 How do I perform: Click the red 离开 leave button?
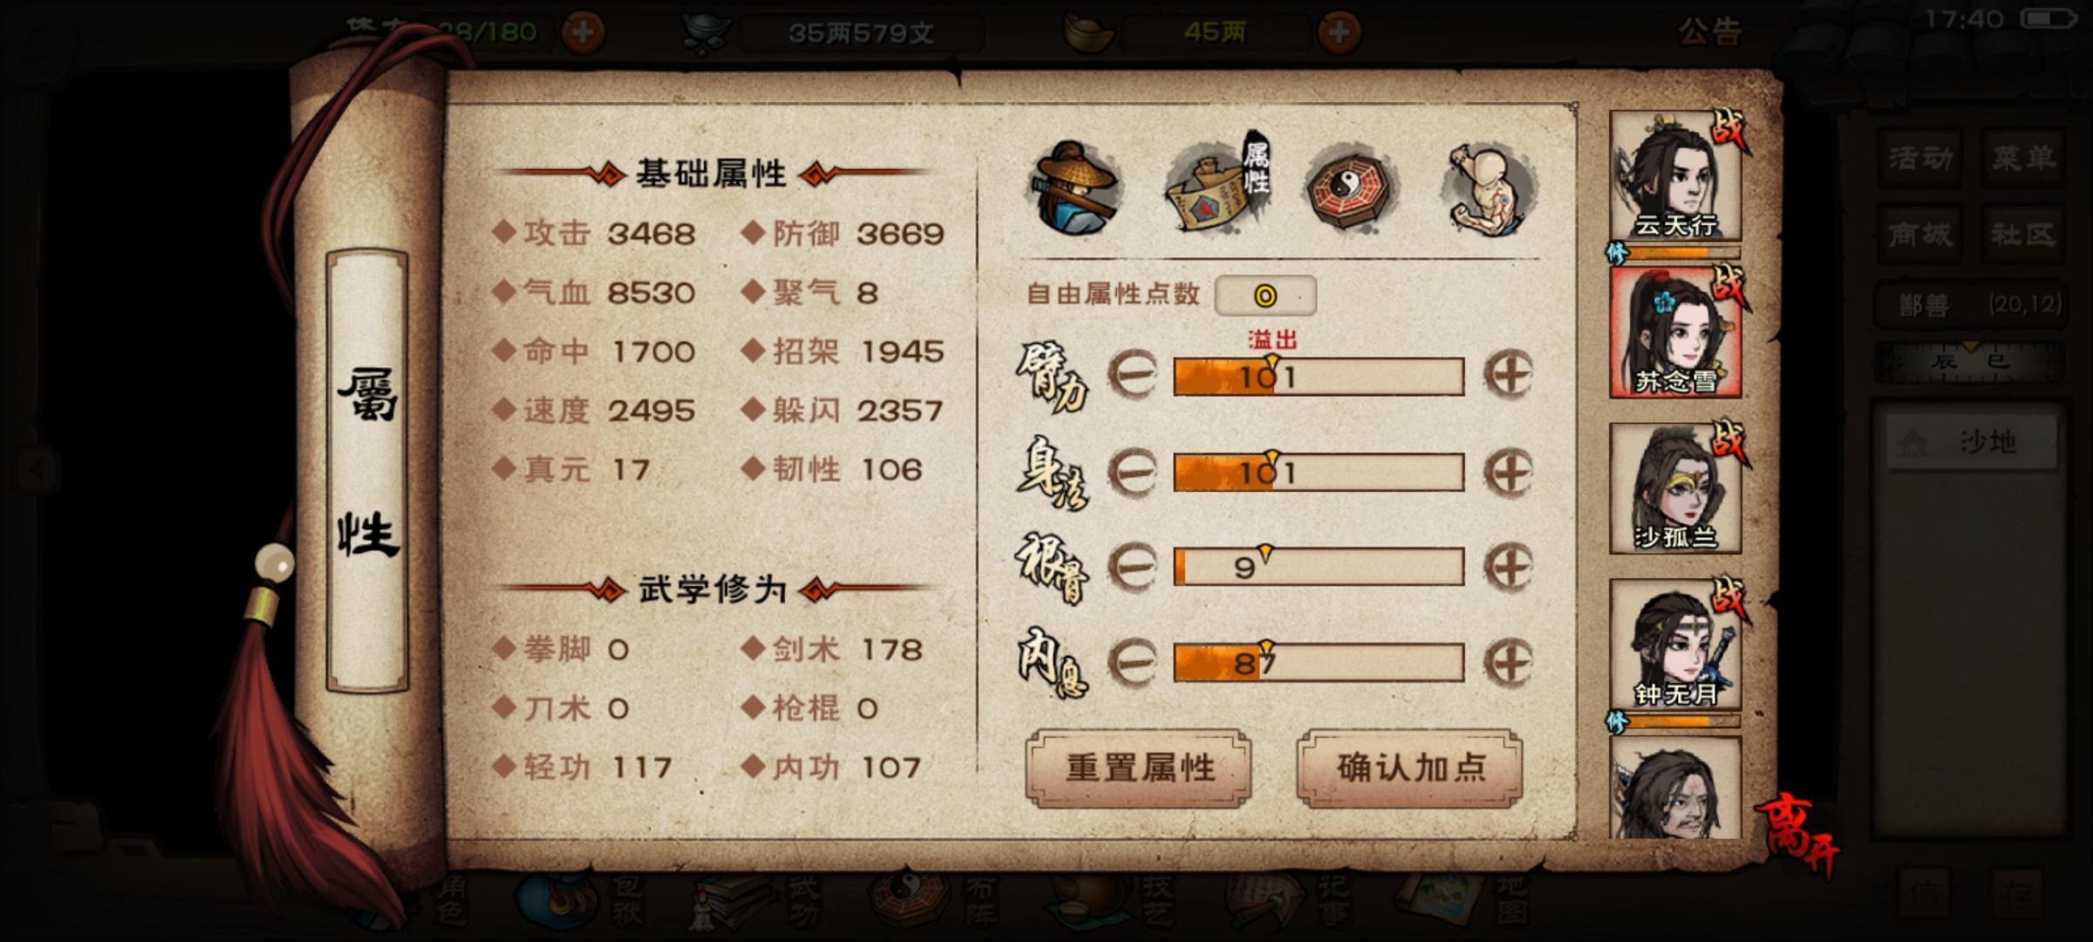1798,832
